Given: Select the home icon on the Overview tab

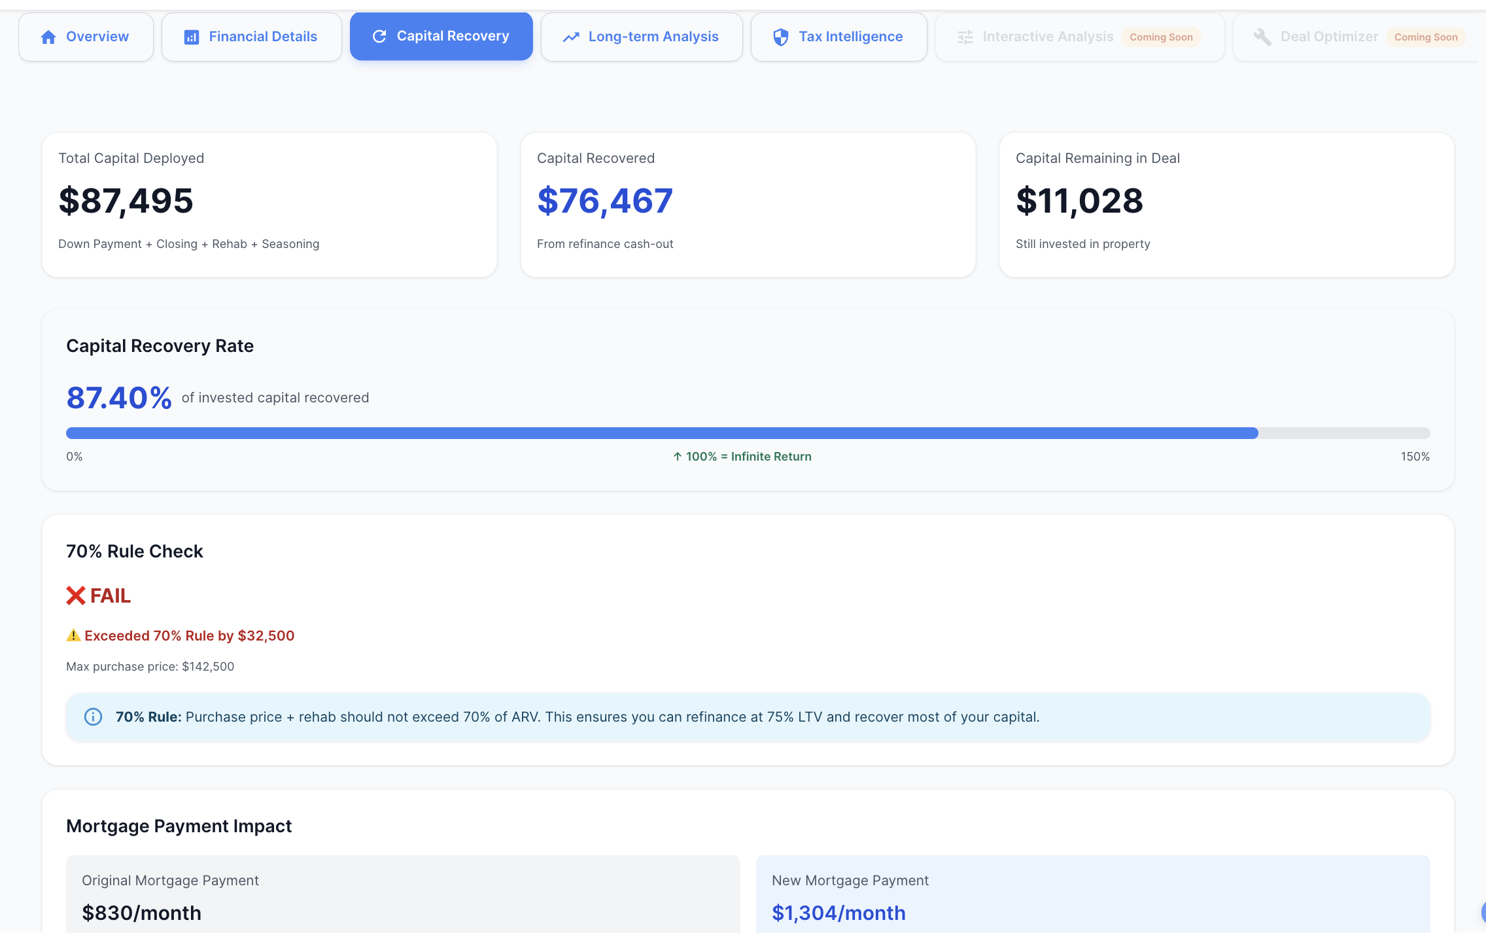Looking at the screenshot, I should coord(48,37).
